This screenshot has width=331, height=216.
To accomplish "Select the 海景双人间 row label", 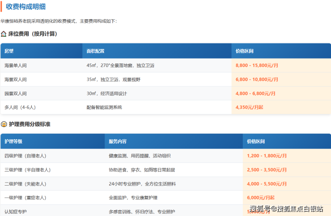I will pos(16,80).
